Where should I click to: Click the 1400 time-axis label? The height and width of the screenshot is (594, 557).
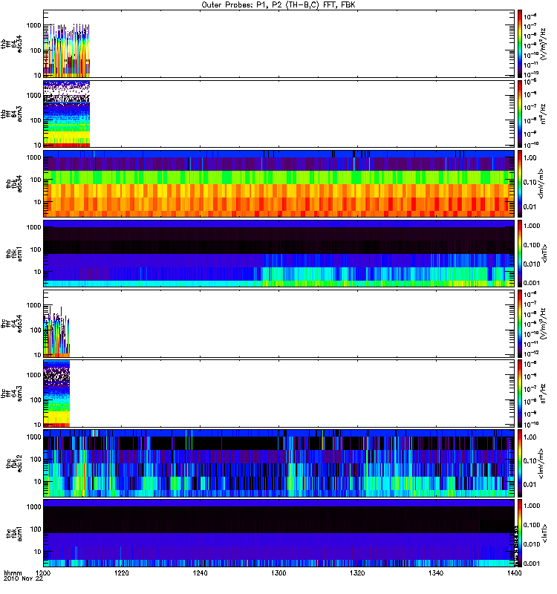514,573
